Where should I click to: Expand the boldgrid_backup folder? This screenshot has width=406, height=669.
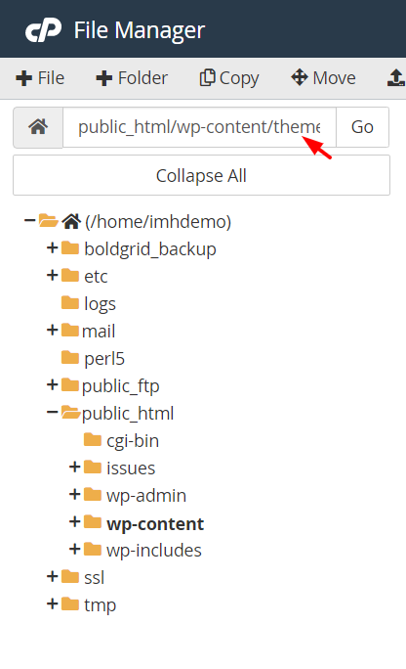click(x=53, y=247)
